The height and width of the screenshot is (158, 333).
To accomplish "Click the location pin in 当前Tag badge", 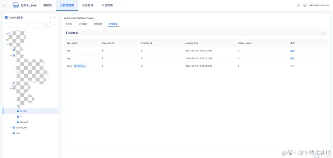I will click(x=76, y=66).
